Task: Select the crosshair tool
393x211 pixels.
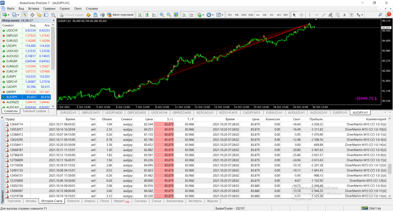Action: (301, 15)
